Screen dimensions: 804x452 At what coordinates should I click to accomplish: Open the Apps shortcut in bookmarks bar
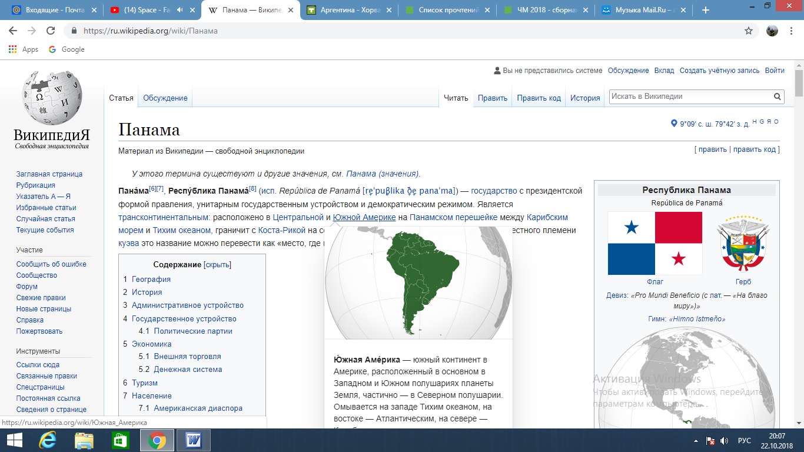coord(24,49)
